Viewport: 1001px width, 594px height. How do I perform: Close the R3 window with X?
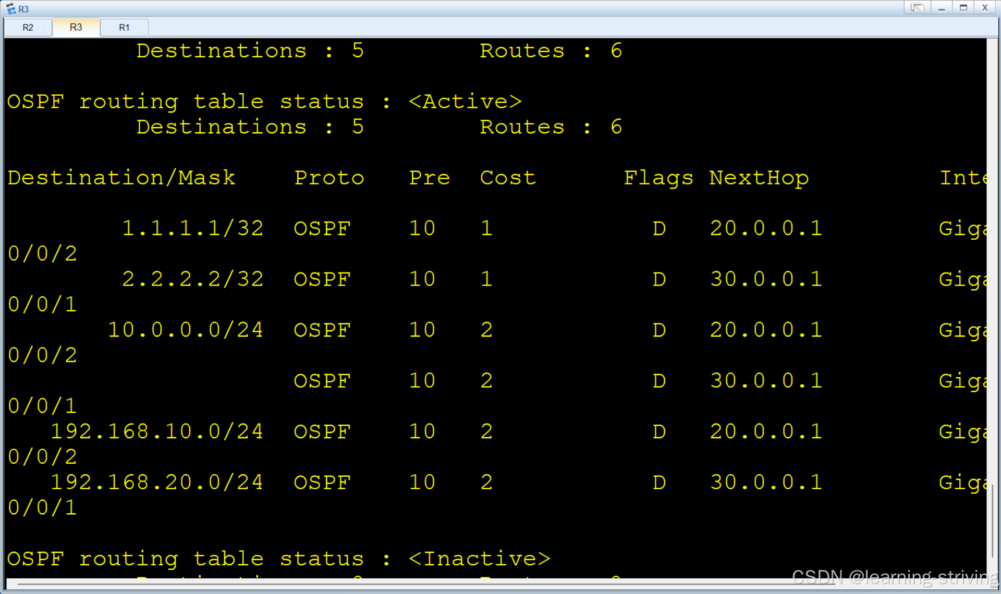(985, 8)
